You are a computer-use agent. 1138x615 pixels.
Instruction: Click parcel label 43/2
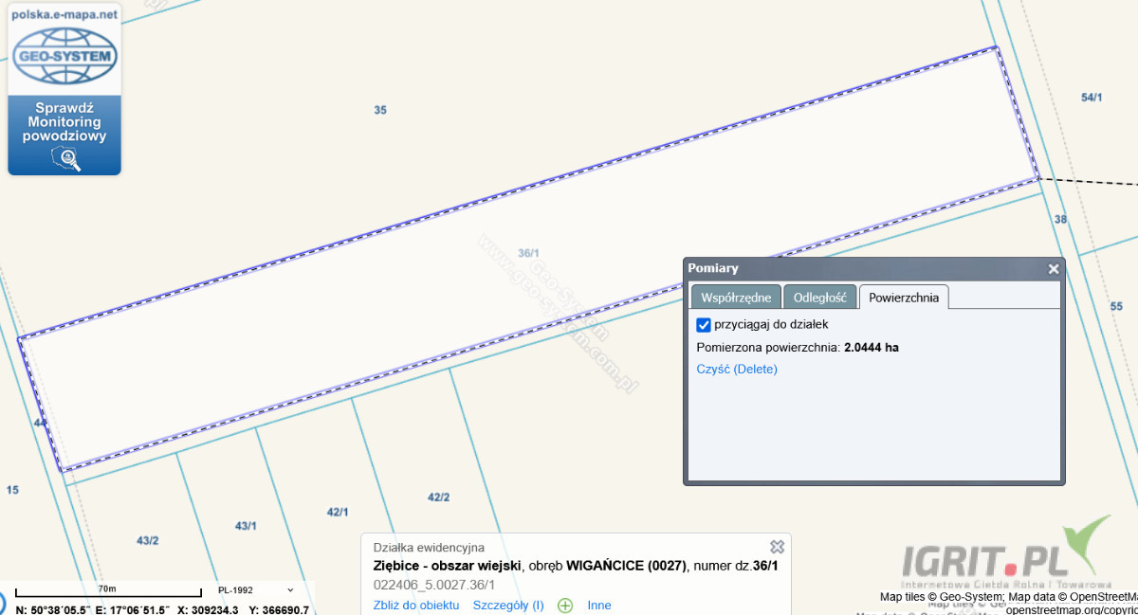click(147, 540)
